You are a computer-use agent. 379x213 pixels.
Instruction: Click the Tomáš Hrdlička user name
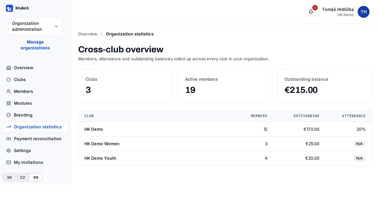click(x=338, y=9)
